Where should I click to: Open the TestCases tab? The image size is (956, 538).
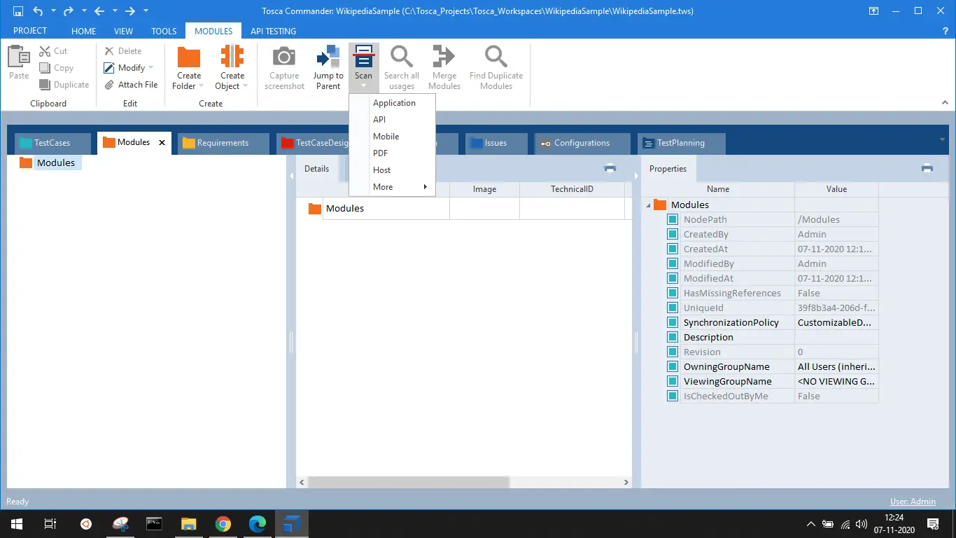52,143
